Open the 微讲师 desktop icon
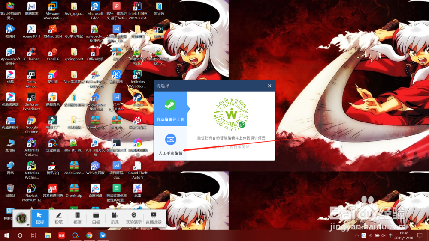This screenshot has height=241, width=429. tap(10, 31)
